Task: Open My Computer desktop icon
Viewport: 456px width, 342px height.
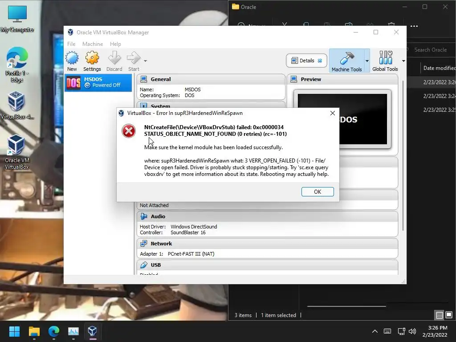Action: (x=17, y=18)
